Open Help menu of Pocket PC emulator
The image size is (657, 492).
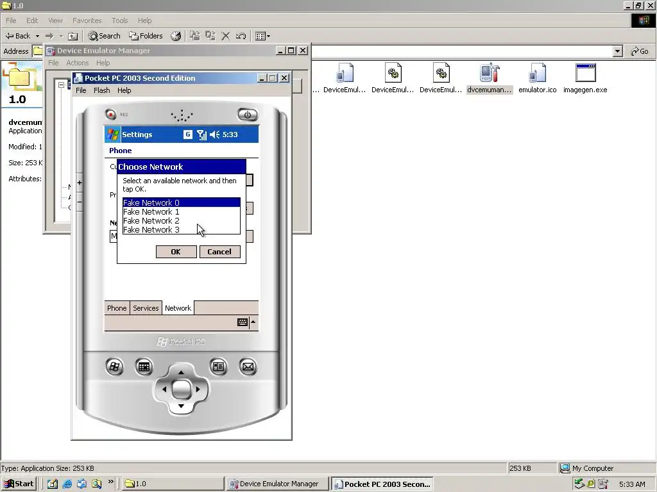124,90
